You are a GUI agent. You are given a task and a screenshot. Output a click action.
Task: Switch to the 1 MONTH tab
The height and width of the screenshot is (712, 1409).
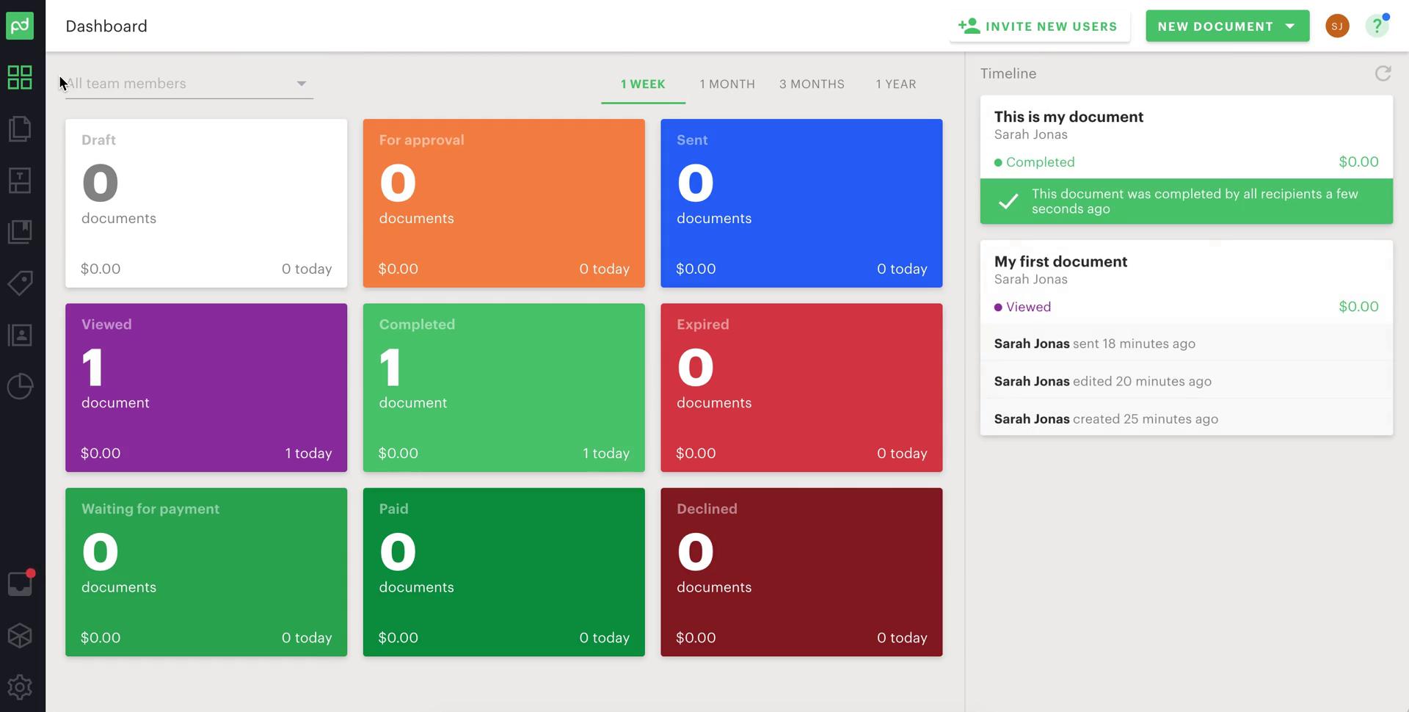pyautogui.click(x=727, y=84)
